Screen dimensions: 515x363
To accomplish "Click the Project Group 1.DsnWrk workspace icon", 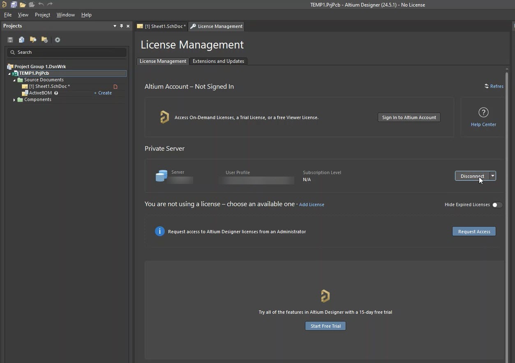I will pyautogui.click(x=10, y=67).
